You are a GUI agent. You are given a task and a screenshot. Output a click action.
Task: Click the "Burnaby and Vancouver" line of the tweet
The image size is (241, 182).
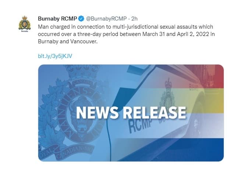click(63, 42)
